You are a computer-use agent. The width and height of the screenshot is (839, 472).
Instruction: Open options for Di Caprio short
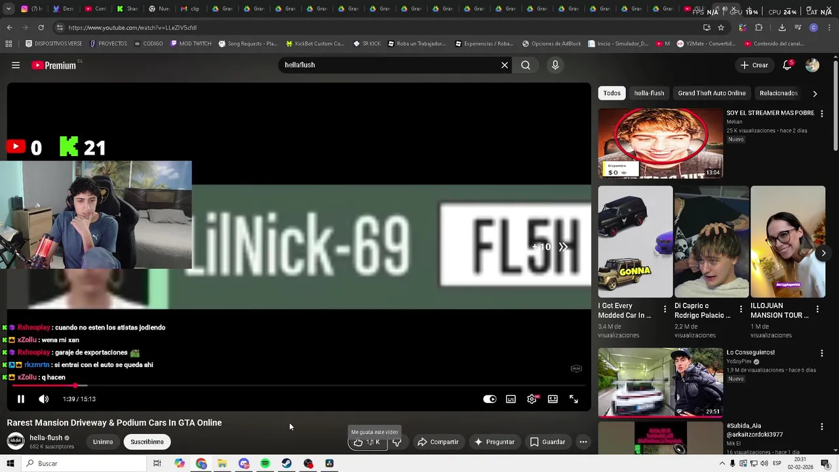point(741,309)
